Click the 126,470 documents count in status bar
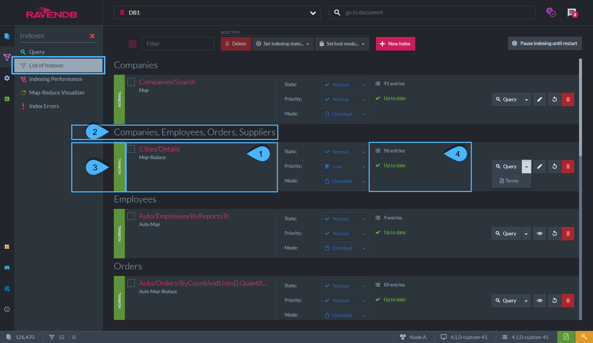 tap(21, 337)
